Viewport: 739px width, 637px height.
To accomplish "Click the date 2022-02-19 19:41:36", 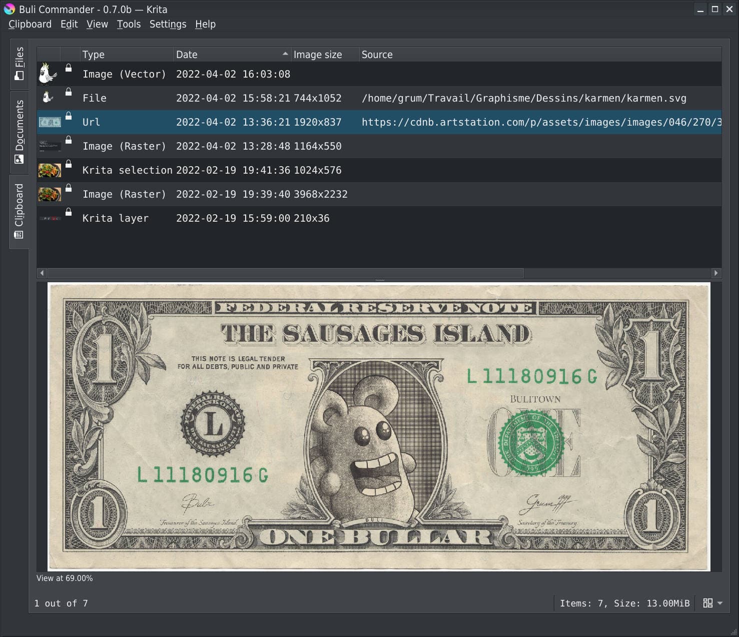I will coord(233,170).
